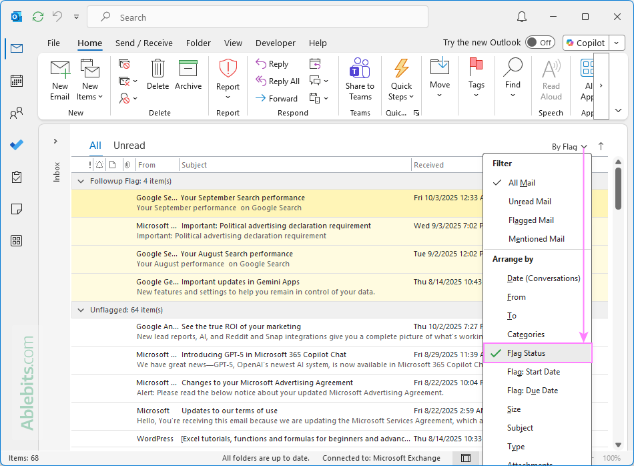Image resolution: width=634 pixels, height=466 pixels.
Task: Open the Help ribbon tab
Action: [x=318, y=43]
